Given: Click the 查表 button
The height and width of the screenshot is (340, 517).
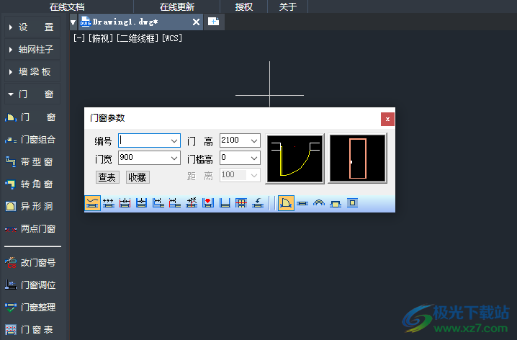Looking at the screenshot, I should click(x=107, y=177).
